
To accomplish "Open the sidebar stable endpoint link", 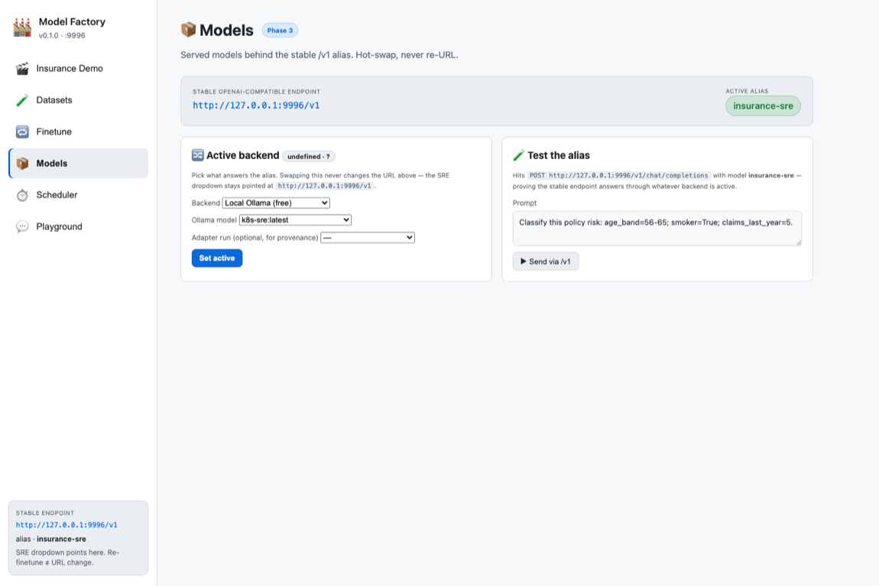I will pyautogui.click(x=66, y=525).
